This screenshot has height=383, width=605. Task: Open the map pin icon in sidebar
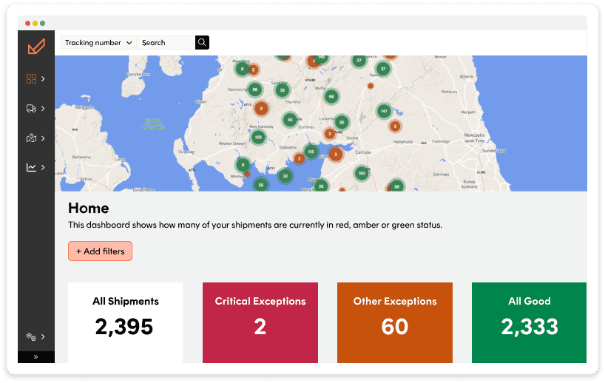pyautogui.click(x=31, y=138)
